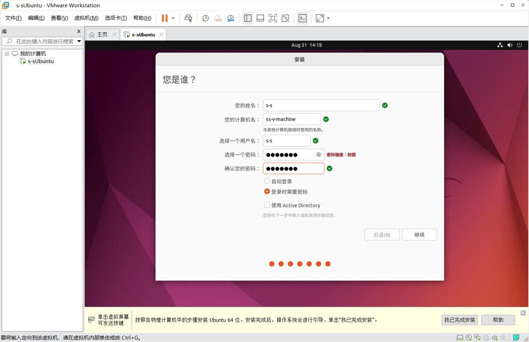
Task: Close the s-sUbuntu tab
Action: [161, 34]
